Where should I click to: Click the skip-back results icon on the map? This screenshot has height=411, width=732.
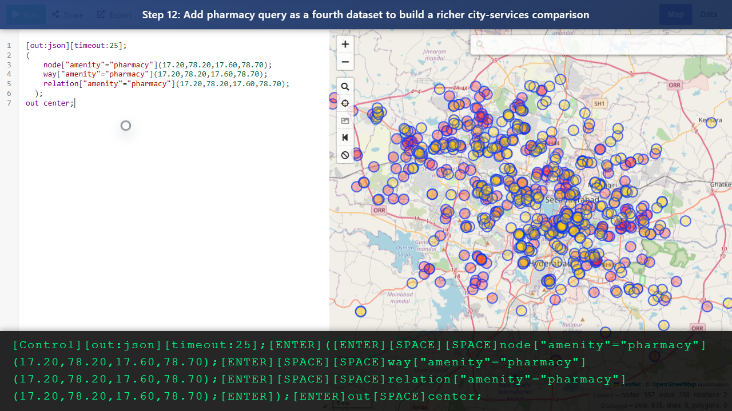click(x=345, y=138)
